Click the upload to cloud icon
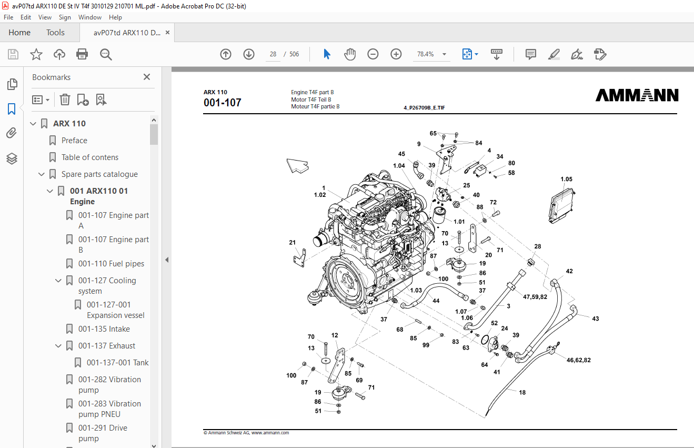This screenshot has width=694, height=448. pos(59,54)
